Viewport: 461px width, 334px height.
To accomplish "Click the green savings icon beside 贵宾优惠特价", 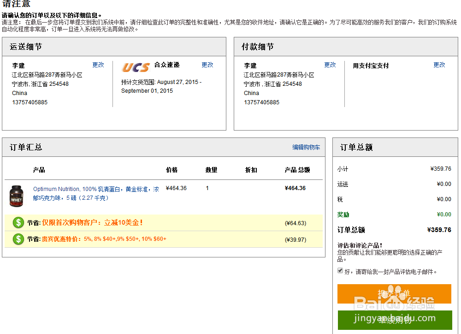I will (x=18, y=239).
